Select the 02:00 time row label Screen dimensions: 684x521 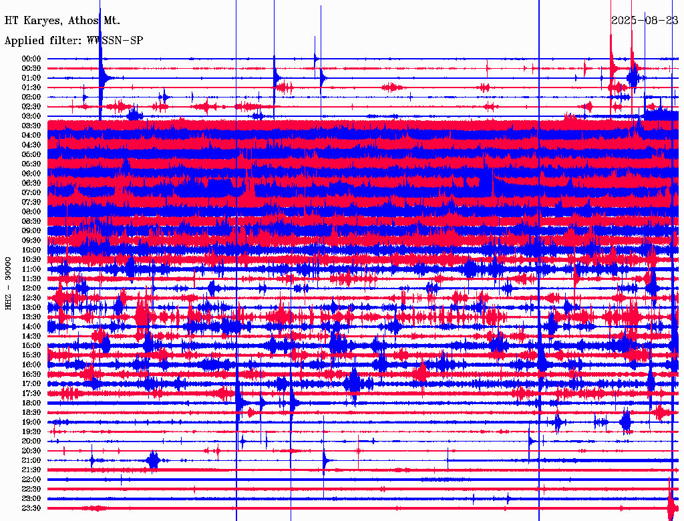(x=31, y=98)
